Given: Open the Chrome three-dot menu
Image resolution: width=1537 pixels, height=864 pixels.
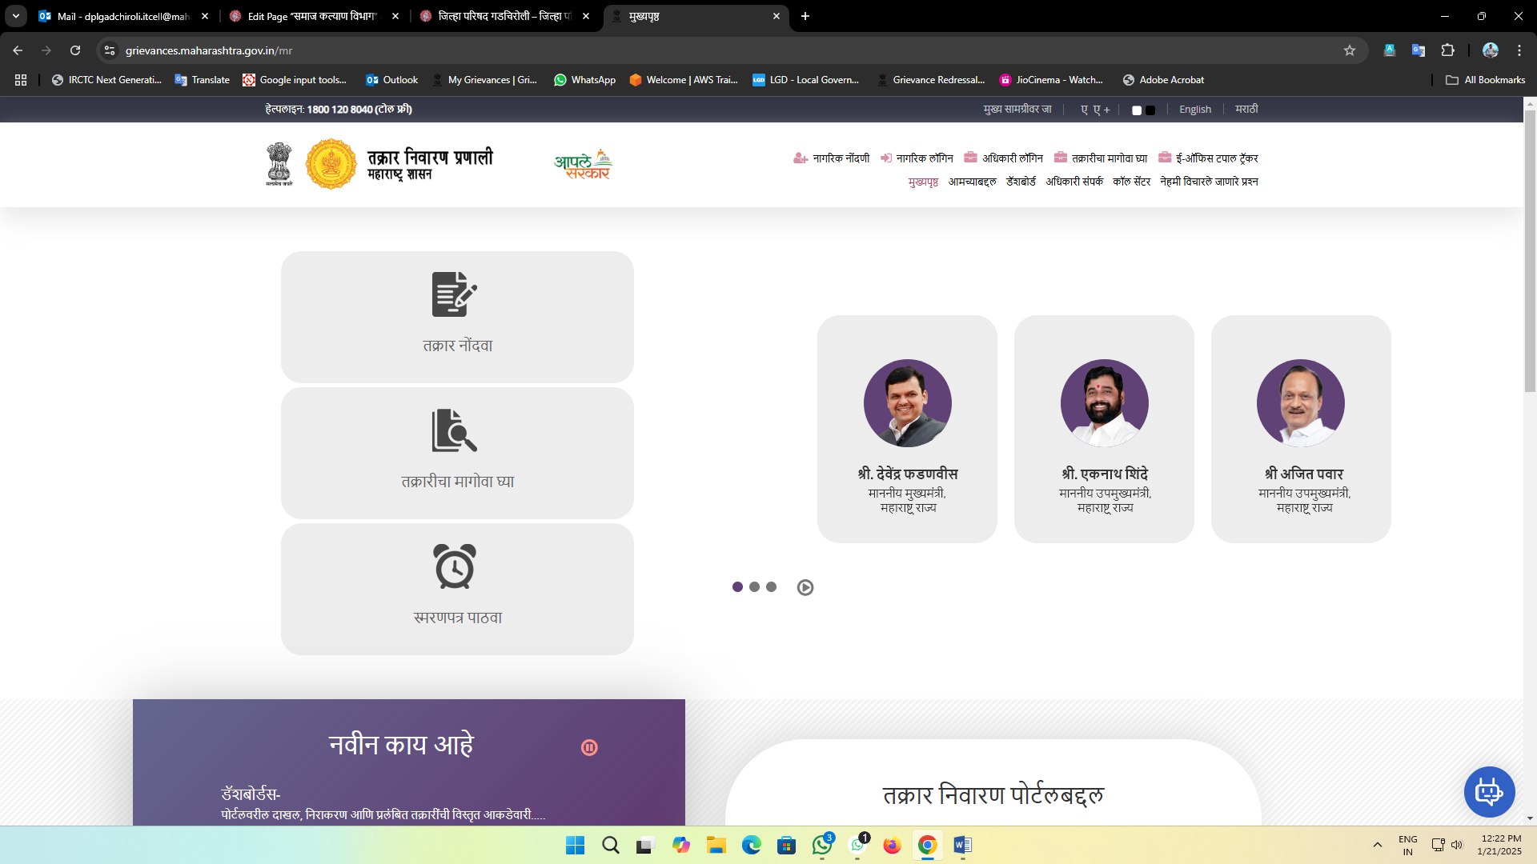Looking at the screenshot, I should point(1519,50).
